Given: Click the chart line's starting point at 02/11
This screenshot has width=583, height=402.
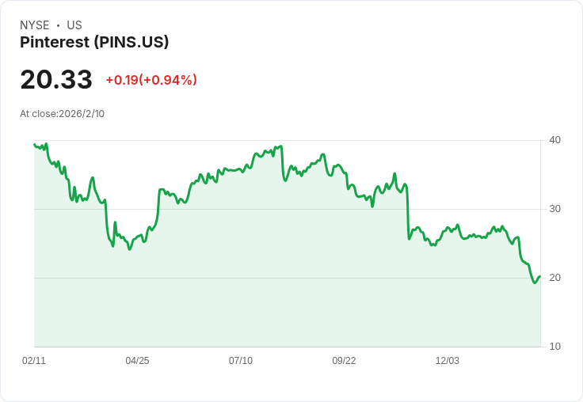Looking at the screenshot, I should (35, 144).
